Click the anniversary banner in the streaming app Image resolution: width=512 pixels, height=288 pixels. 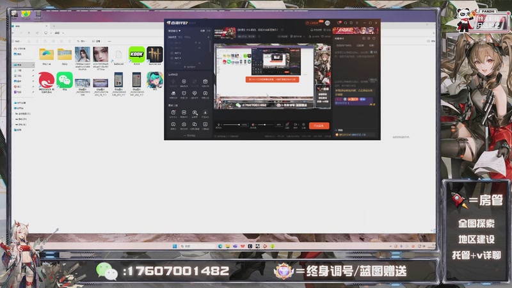356,31
